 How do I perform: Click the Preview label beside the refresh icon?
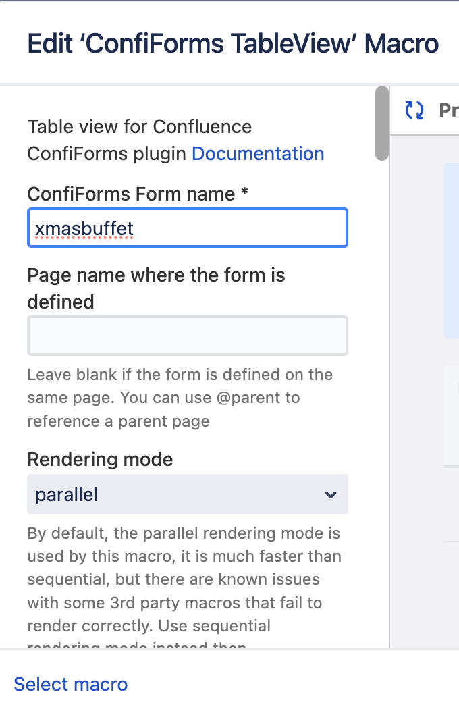(x=448, y=110)
